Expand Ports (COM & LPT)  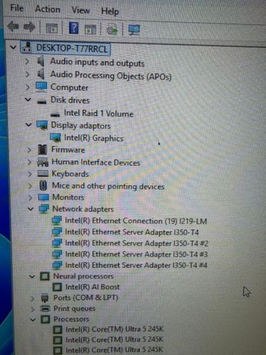click(32, 299)
